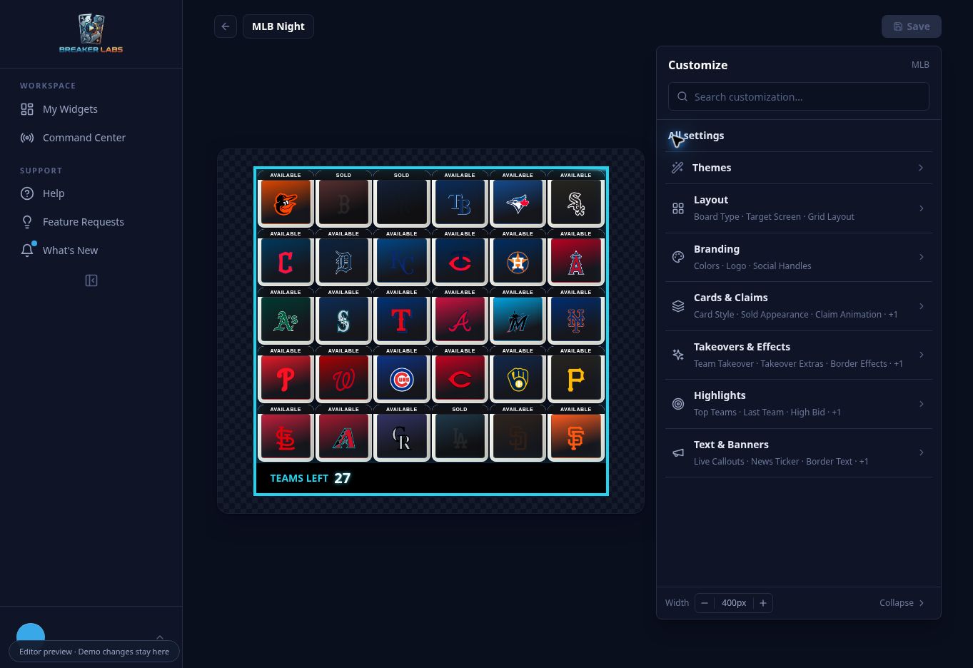Open the Themes settings row
Viewport: 973px width, 668px height.
tap(799, 168)
